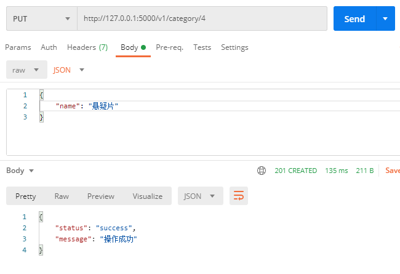Open the PUT method dropdown
Viewport: 400px width, 274px height.
click(41, 18)
